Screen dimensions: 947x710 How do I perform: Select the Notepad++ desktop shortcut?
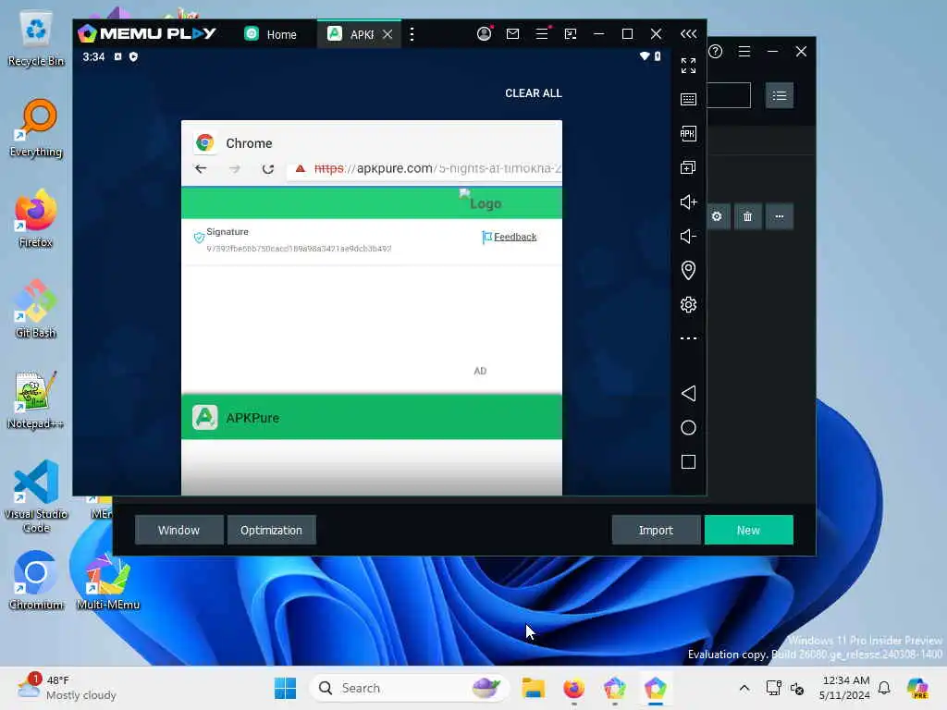coord(36,399)
